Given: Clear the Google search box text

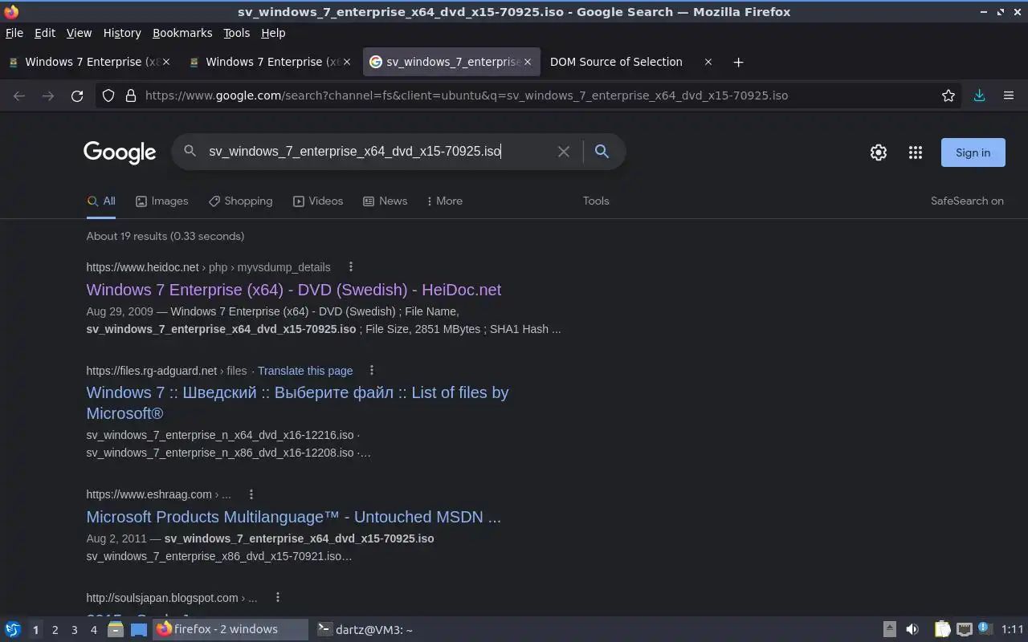Looking at the screenshot, I should click(x=564, y=151).
